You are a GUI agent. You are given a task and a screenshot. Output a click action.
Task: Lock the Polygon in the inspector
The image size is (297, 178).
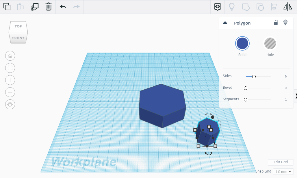(275, 22)
